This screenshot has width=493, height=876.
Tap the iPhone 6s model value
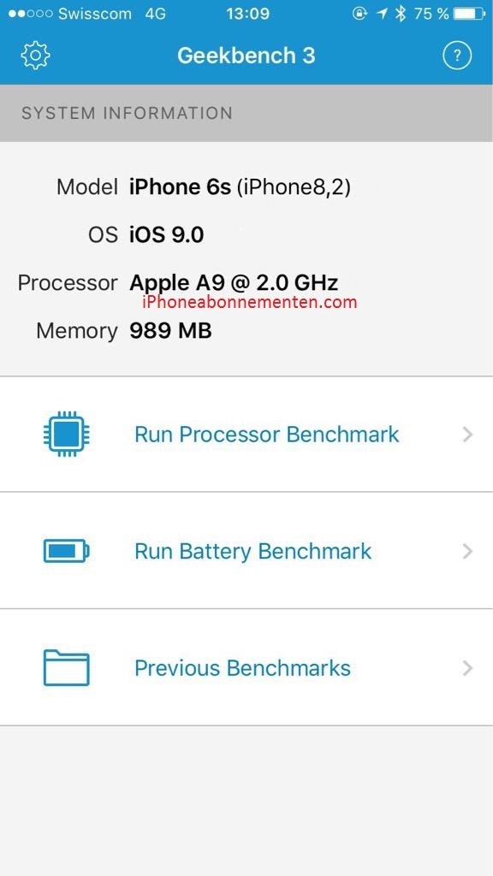click(180, 186)
